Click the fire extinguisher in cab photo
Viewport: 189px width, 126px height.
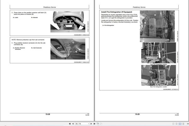coord(157,26)
